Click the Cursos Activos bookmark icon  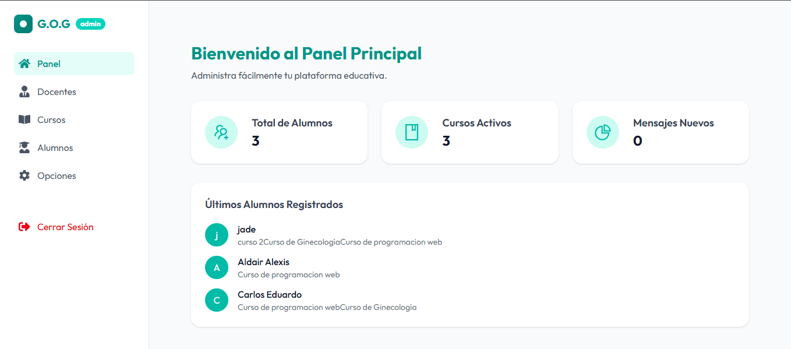point(412,132)
